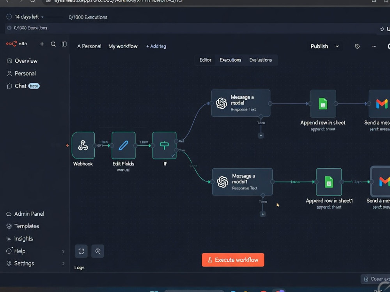This screenshot has width=390, height=292.
Task: Open Chat beta in sidebar
Action: tap(23, 86)
